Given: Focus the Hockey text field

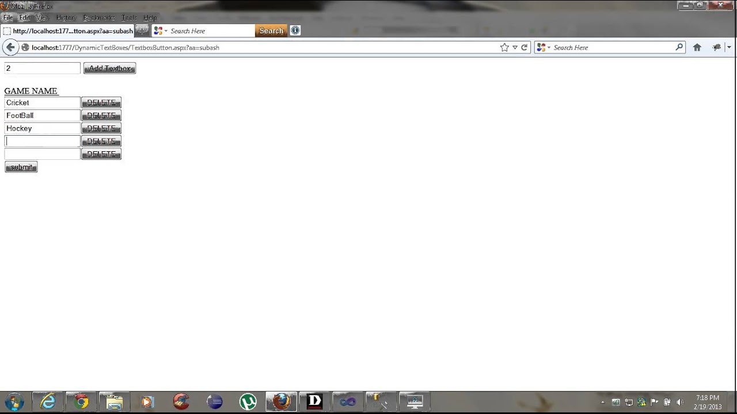Looking at the screenshot, I should 42,128.
